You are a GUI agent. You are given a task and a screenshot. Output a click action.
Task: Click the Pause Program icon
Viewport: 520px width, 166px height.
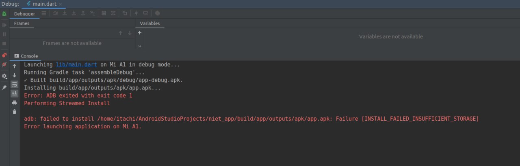click(4, 34)
